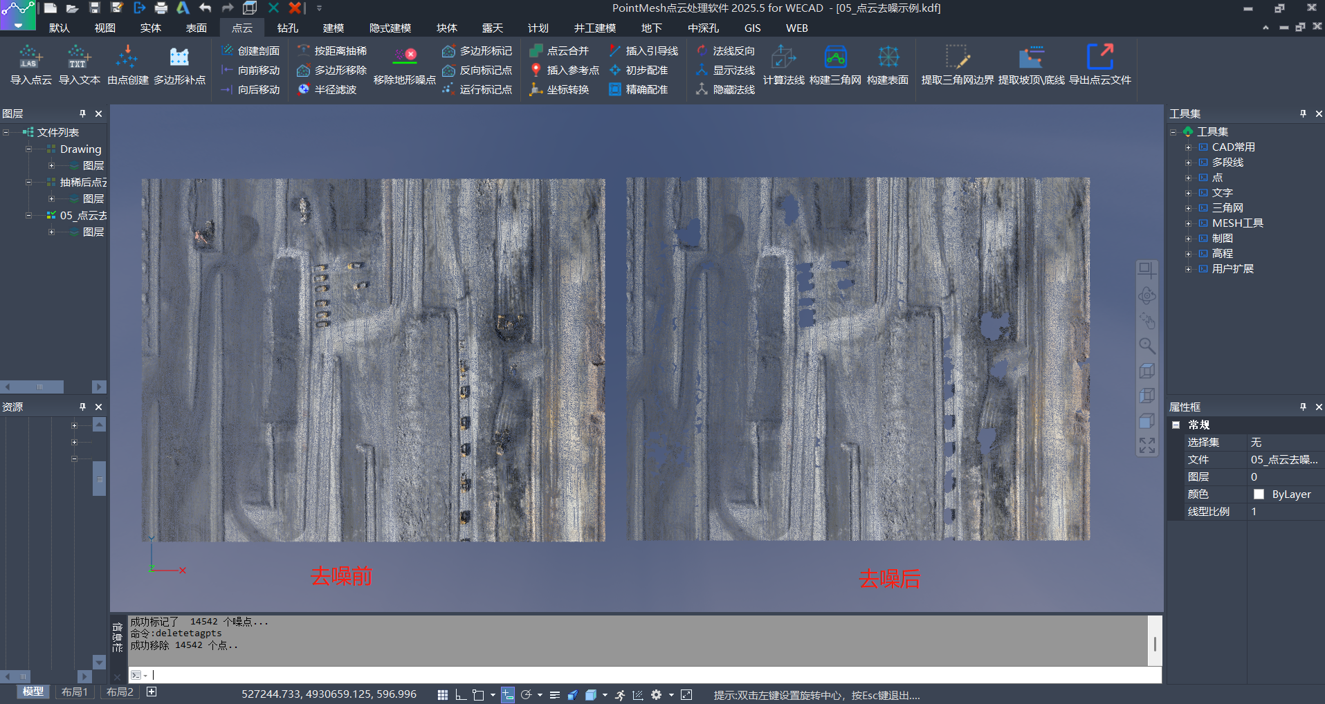Open the 构建三角网 tool
1325x704 pixels.
[x=835, y=58]
